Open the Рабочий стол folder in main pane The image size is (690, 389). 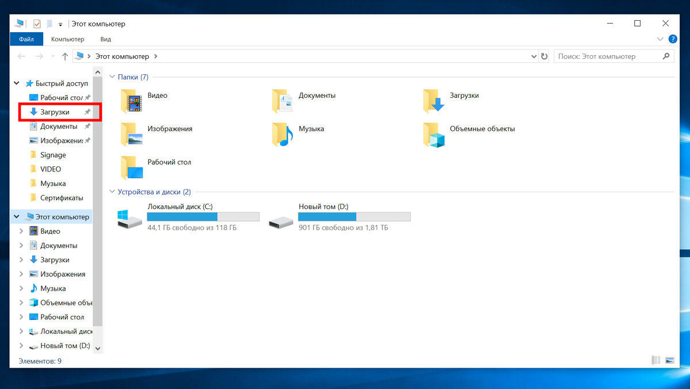click(x=132, y=167)
